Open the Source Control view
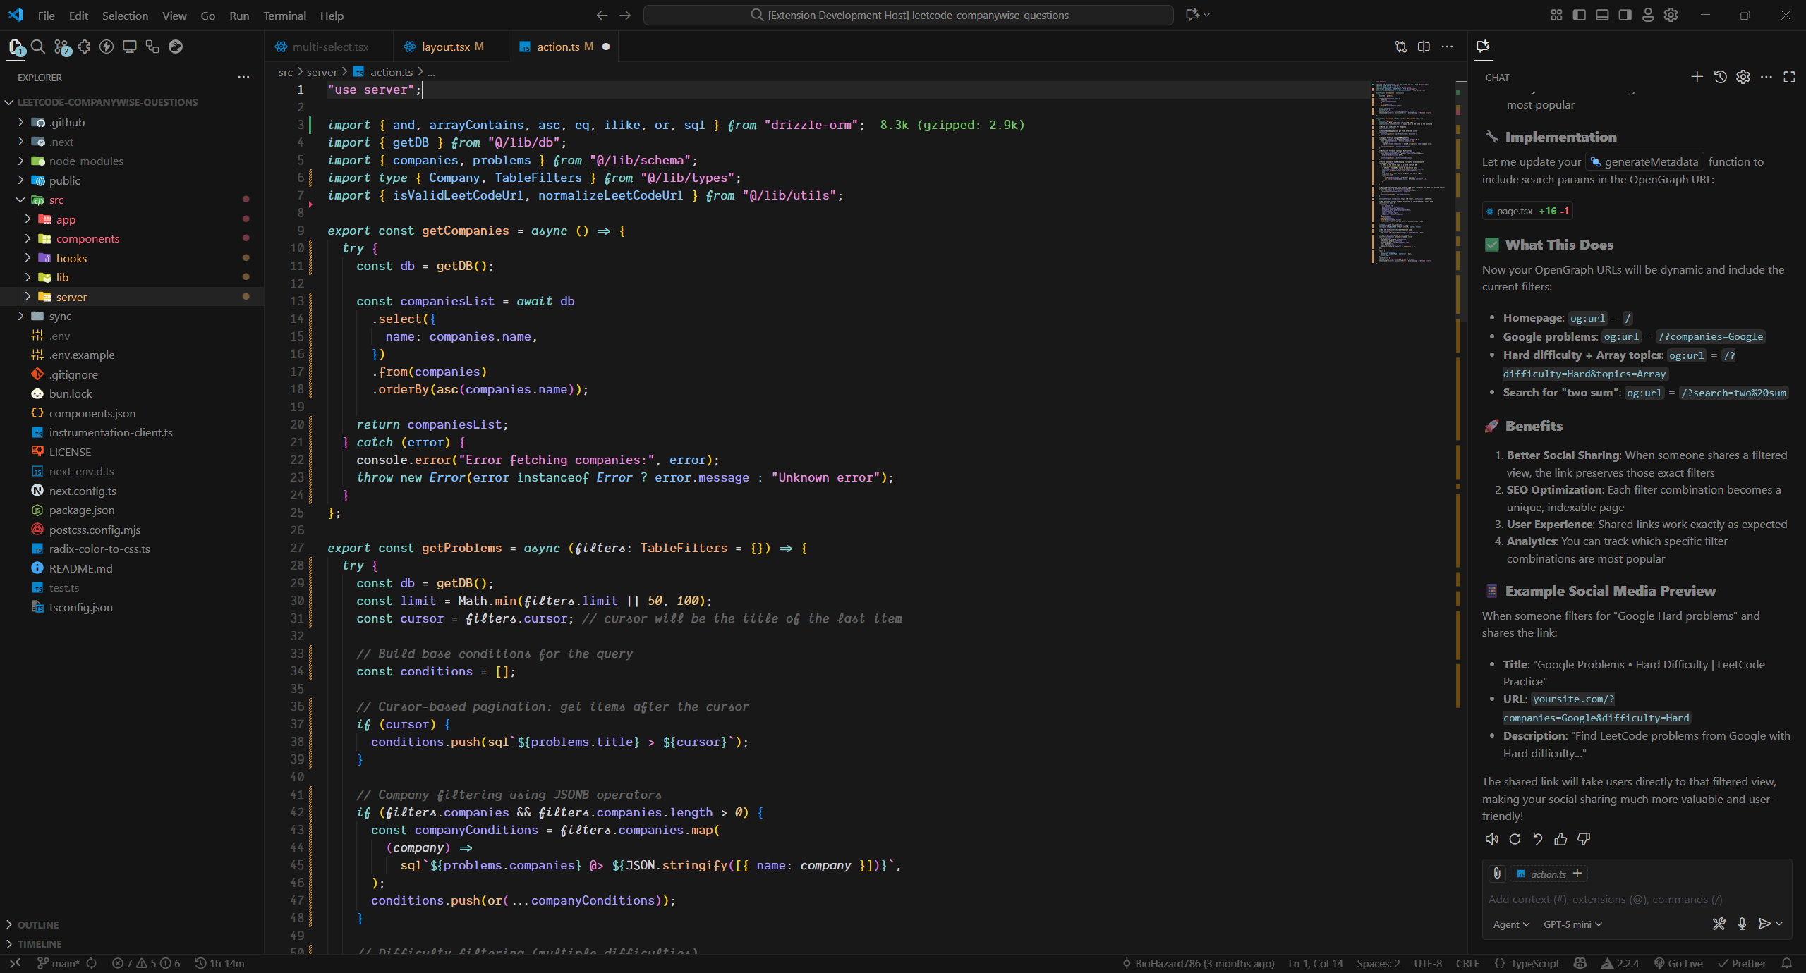This screenshot has width=1806, height=973. (61, 47)
